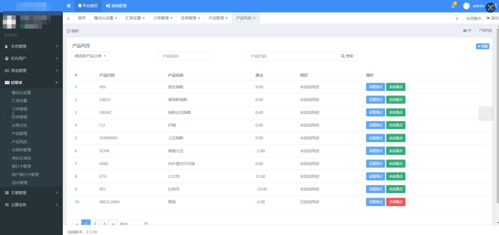Click the hamburger menu toggle icon
Viewport: 499px width, 235px height.
click(x=69, y=6)
